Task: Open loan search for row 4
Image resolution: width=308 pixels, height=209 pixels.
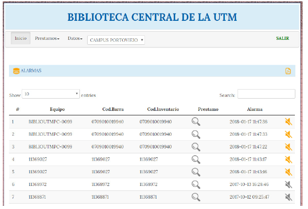Action: (x=196, y=159)
